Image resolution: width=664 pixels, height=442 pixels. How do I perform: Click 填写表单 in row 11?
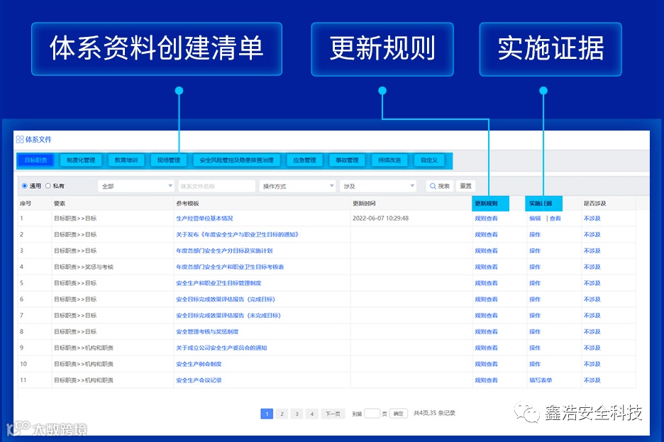click(x=541, y=380)
